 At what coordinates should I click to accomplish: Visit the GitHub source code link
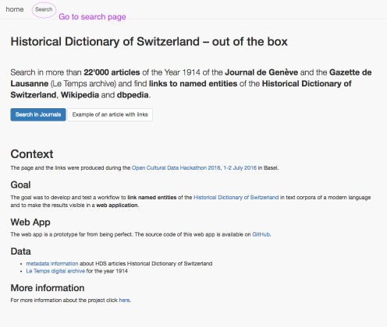pos(261,234)
